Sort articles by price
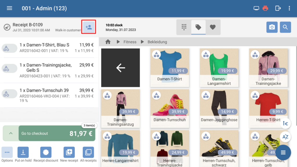This screenshot has height=167, width=297. click(x=285, y=124)
